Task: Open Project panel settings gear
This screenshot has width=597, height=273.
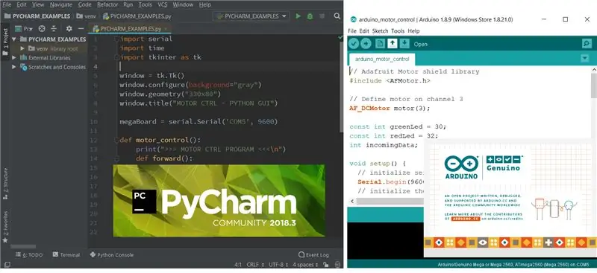Action: 69,28
